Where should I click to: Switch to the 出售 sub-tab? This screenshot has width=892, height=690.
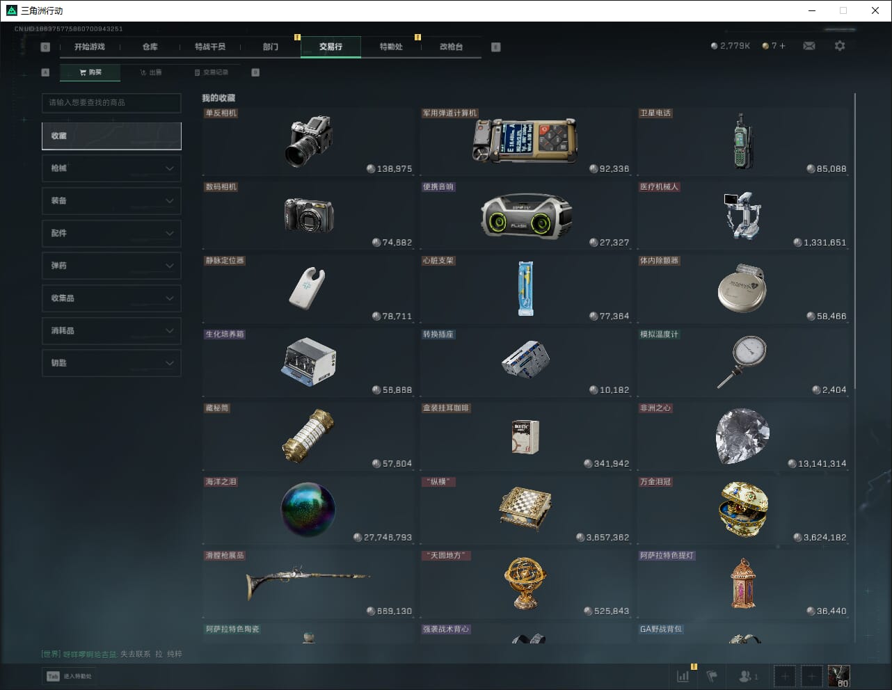click(x=151, y=72)
